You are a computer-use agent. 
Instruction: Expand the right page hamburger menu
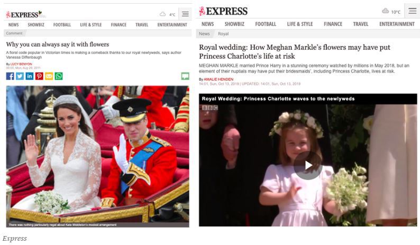(x=412, y=11)
